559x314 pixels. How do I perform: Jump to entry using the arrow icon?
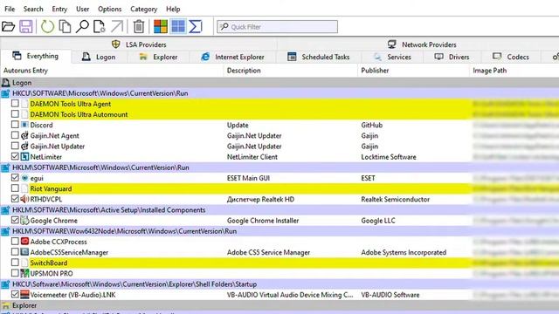pyautogui.click(x=117, y=27)
